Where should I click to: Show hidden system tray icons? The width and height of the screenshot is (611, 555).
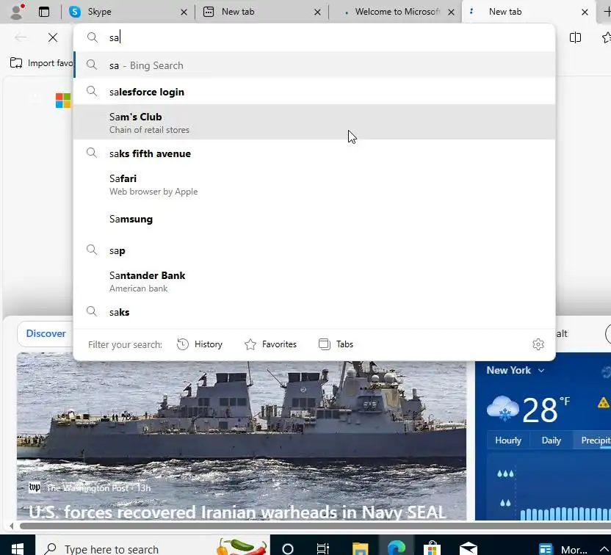pyautogui.click(x=604, y=549)
